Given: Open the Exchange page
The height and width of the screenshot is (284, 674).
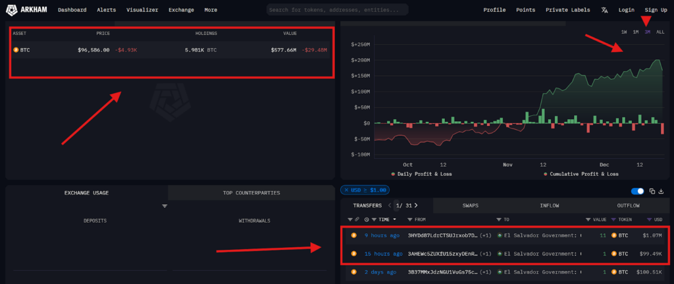Looking at the screenshot, I should tap(181, 10).
